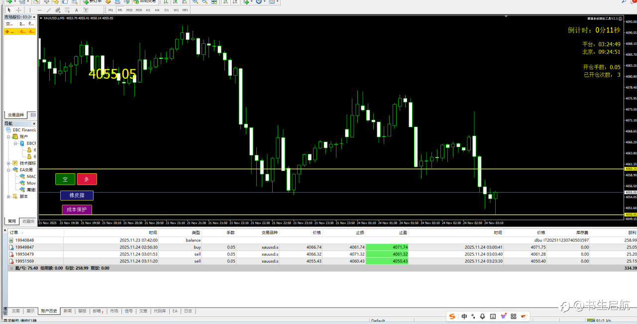Click the green 空 sell button
Image resolution: width=637 pixels, height=324 pixels.
pos(65,179)
